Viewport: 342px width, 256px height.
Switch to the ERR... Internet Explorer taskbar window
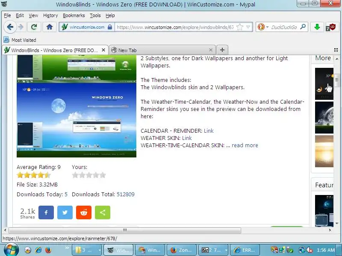[245, 250]
